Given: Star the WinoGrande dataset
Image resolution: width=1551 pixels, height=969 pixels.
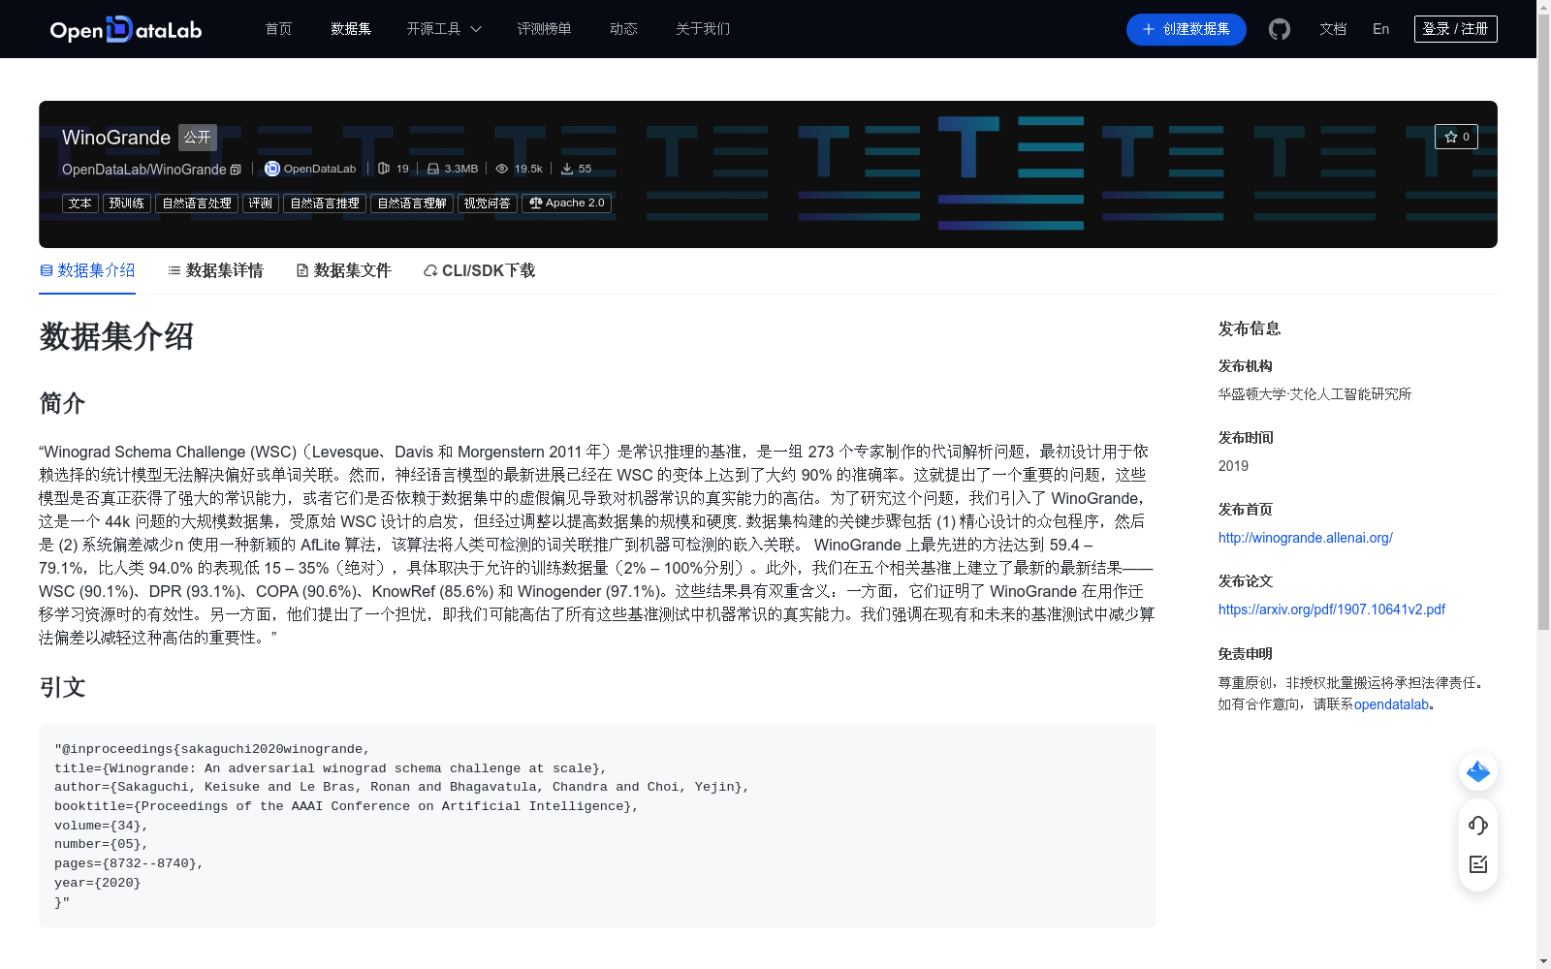Looking at the screenshot, I should click(x=1456, y=137).
